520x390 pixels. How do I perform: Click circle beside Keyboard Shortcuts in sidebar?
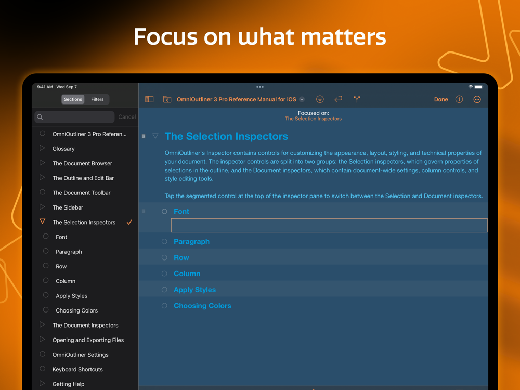[43, 369]
